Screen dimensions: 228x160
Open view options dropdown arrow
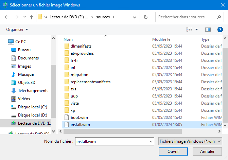[196, 30]
